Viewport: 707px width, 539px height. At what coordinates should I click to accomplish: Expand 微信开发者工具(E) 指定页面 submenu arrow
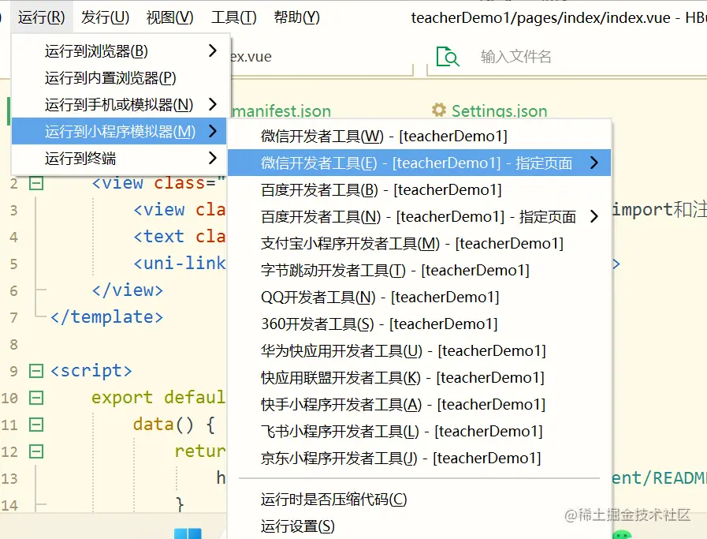pos(594,163)
